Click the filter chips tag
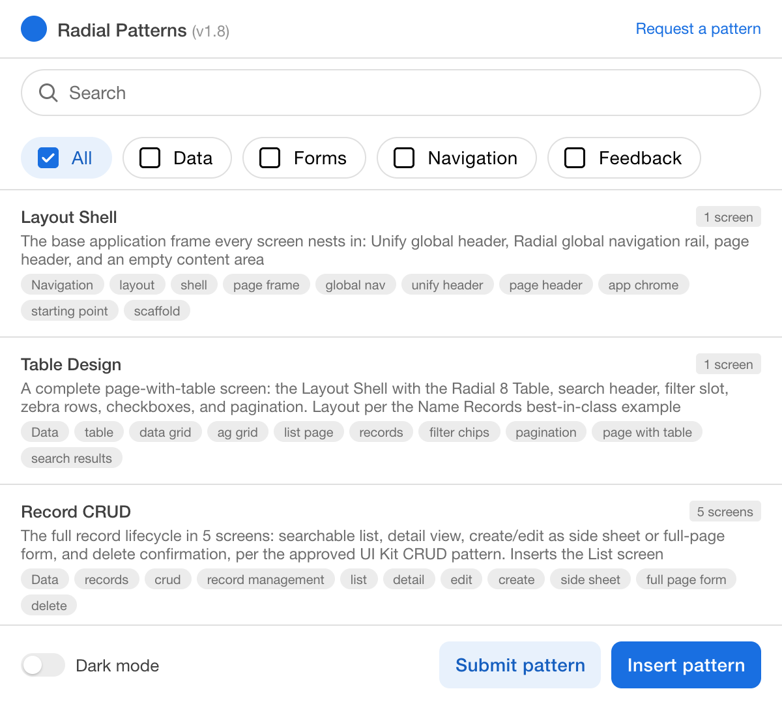782x704 pixels. [459, 432]
